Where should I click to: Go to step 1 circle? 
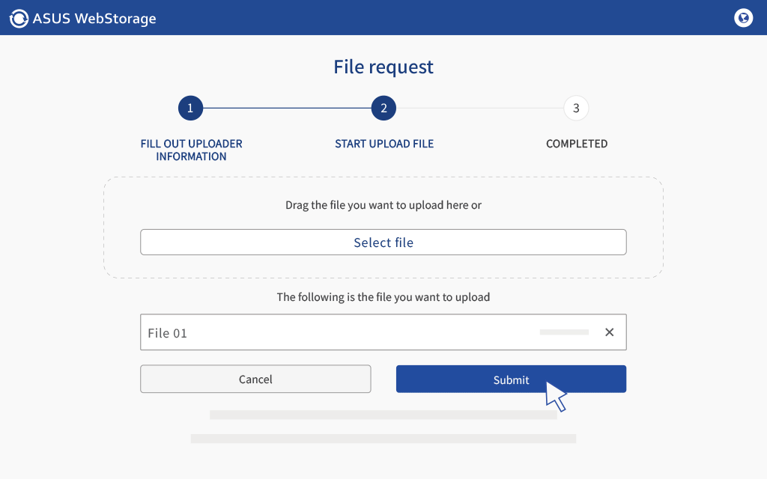click(x=190, y=108)
